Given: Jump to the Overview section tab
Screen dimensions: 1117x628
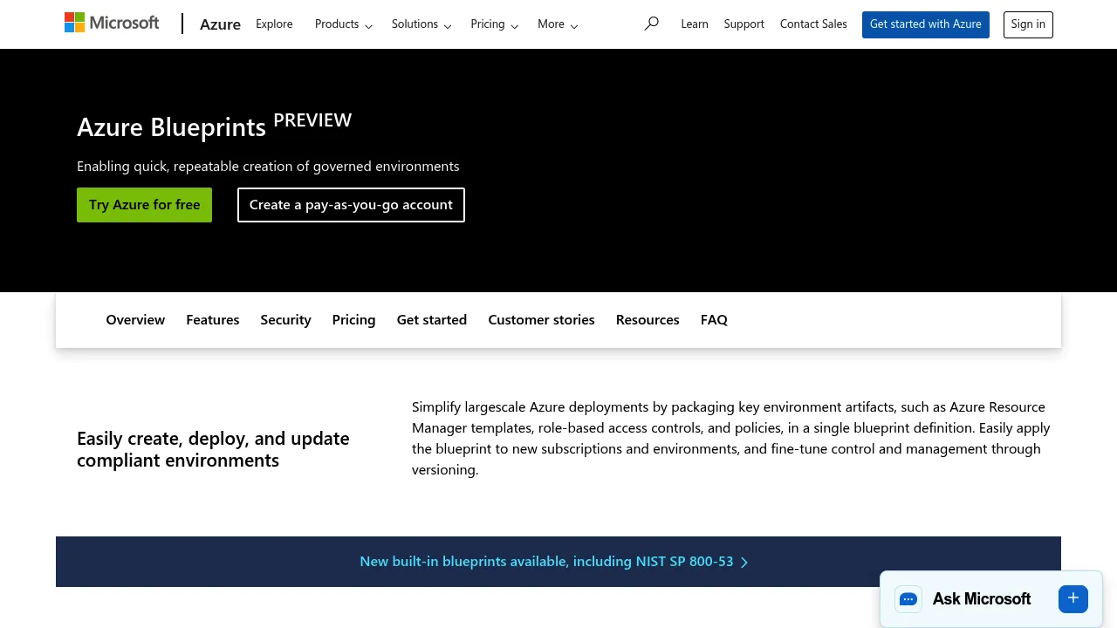Looking at the screenshot, I should point(135,320).
